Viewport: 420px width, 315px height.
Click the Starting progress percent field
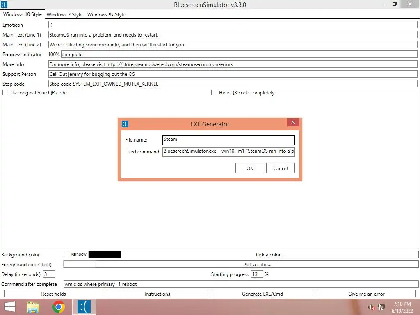pos(257,274)
